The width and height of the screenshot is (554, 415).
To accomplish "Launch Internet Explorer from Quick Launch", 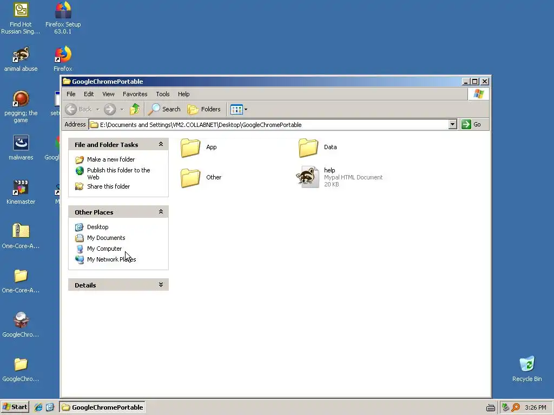I will (38, 407).
